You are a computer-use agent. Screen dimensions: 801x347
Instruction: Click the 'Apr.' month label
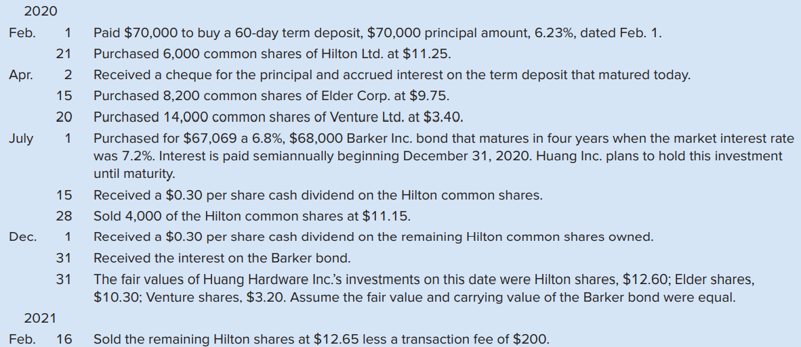21,76
